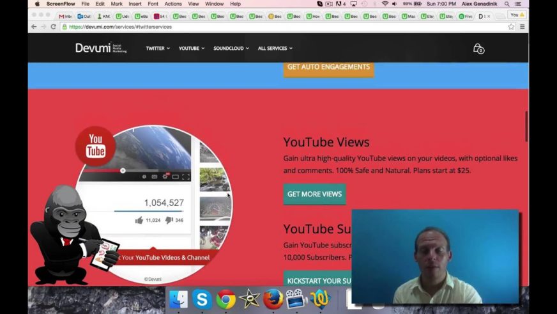Open the View menu
Viewport: 557px width, 314px height.
[194, 4]
